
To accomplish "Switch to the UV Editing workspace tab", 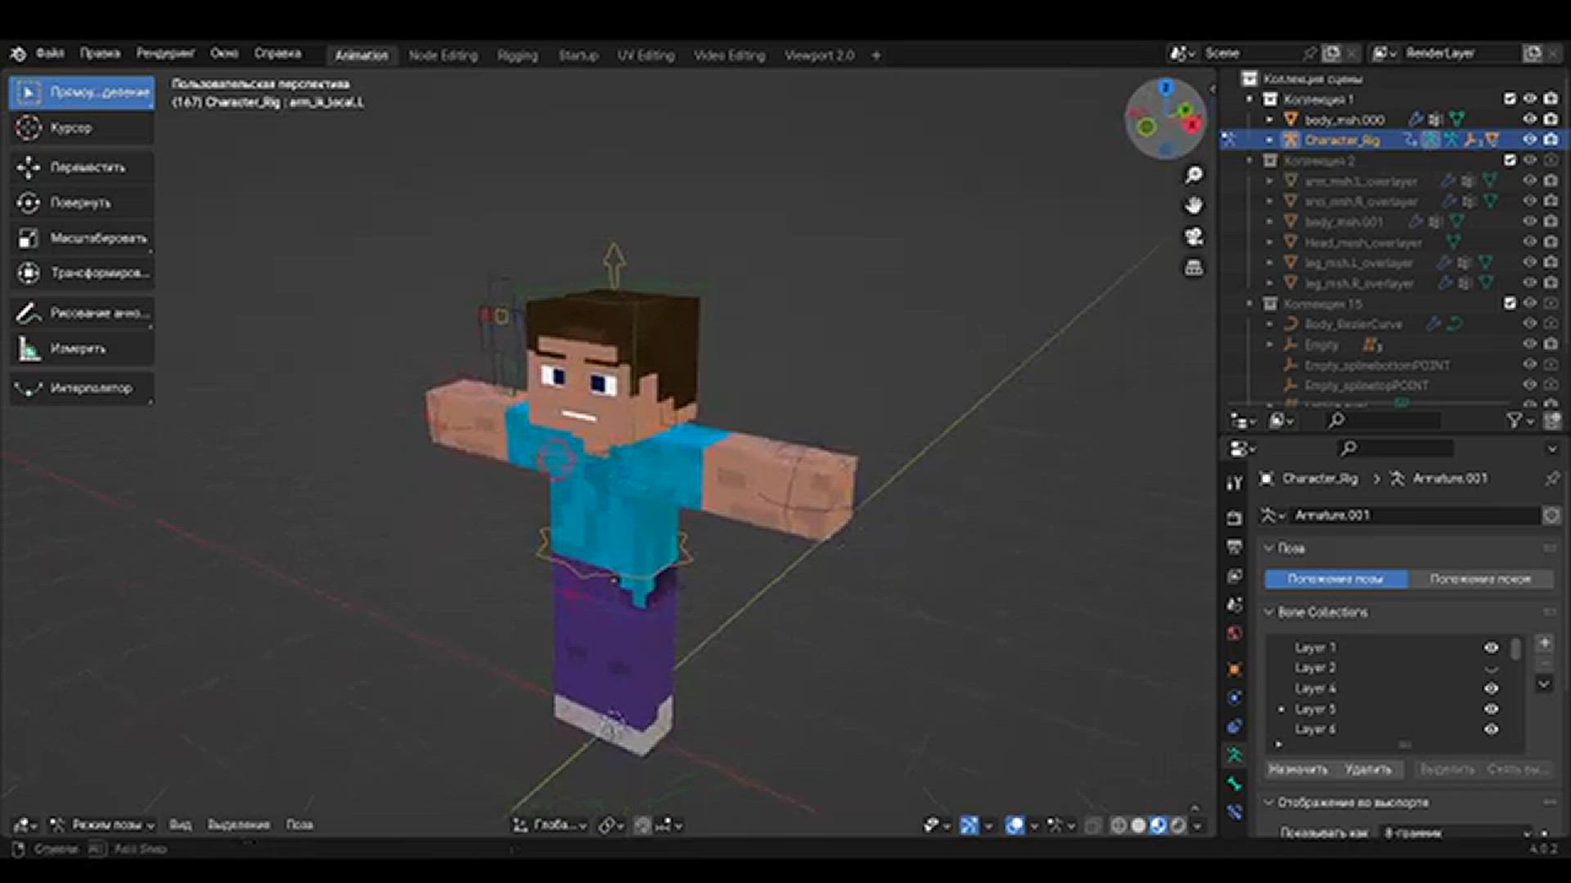I will tap(646, 56).
